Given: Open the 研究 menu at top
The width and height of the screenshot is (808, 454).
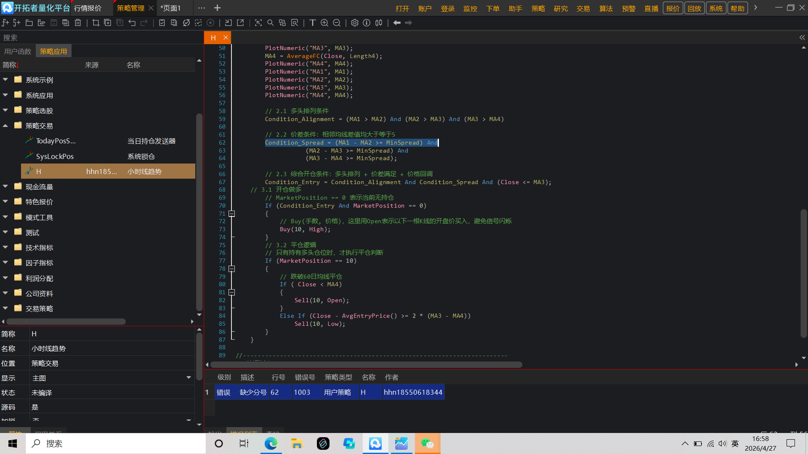Looking at the screenshot, I should (561, 8).
